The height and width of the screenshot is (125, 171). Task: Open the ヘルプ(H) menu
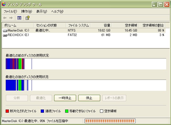coord(57,11)
